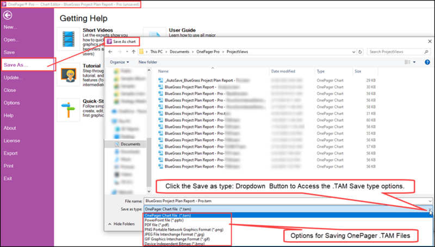Choose Export from the sidebar
This screenshot has height=247, width=435.
point(10,153)
